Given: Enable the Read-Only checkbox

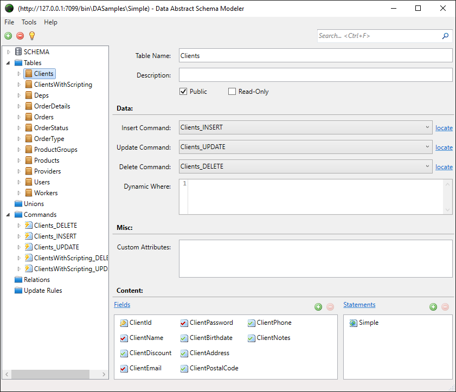Looking at the screenshot, I should pyautogui.click(x=232, y=92).
